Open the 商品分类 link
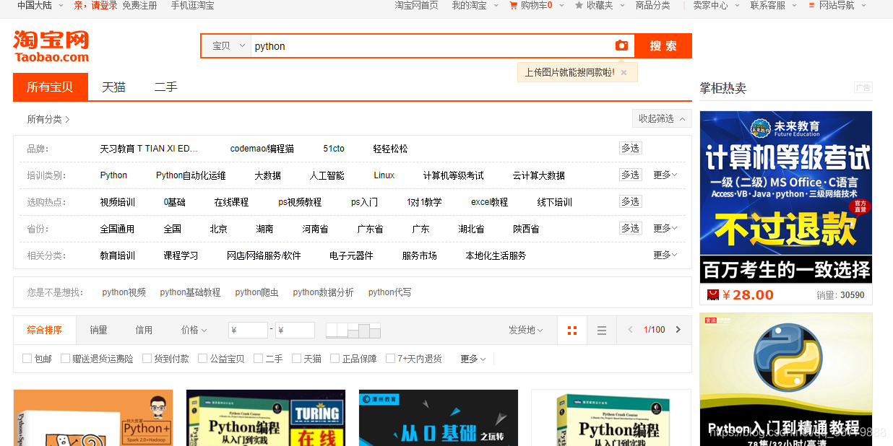The height and width of the screenshot is (446, 893). (x=652, y=5)
